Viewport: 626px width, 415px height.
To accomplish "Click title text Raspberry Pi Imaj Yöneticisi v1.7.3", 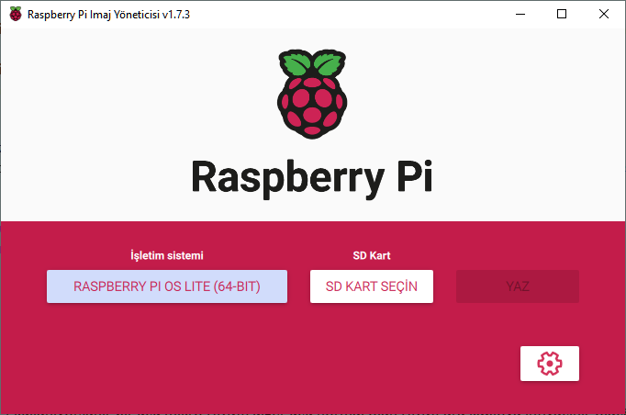I will [108, 15].
